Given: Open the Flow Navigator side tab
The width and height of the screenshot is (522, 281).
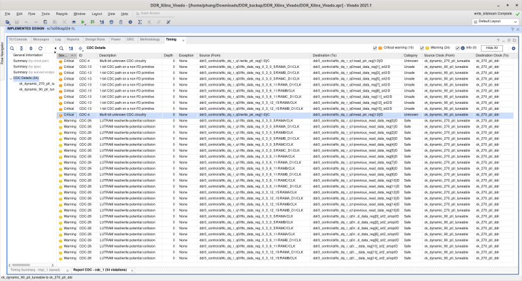Looking at the screenshot, I should 2,54.
